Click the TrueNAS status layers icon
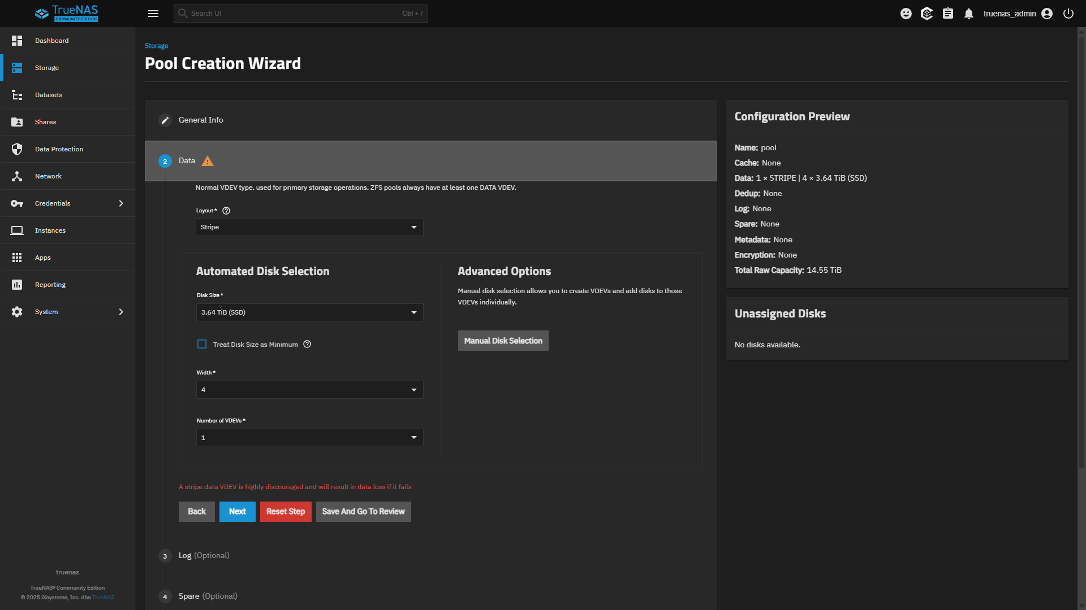The height and width of the screenshot is (610, 1086). [x=926, y=14]
